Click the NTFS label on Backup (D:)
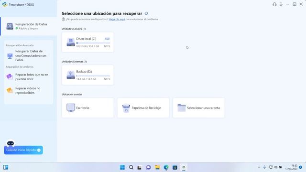 [x=107, y=79]
